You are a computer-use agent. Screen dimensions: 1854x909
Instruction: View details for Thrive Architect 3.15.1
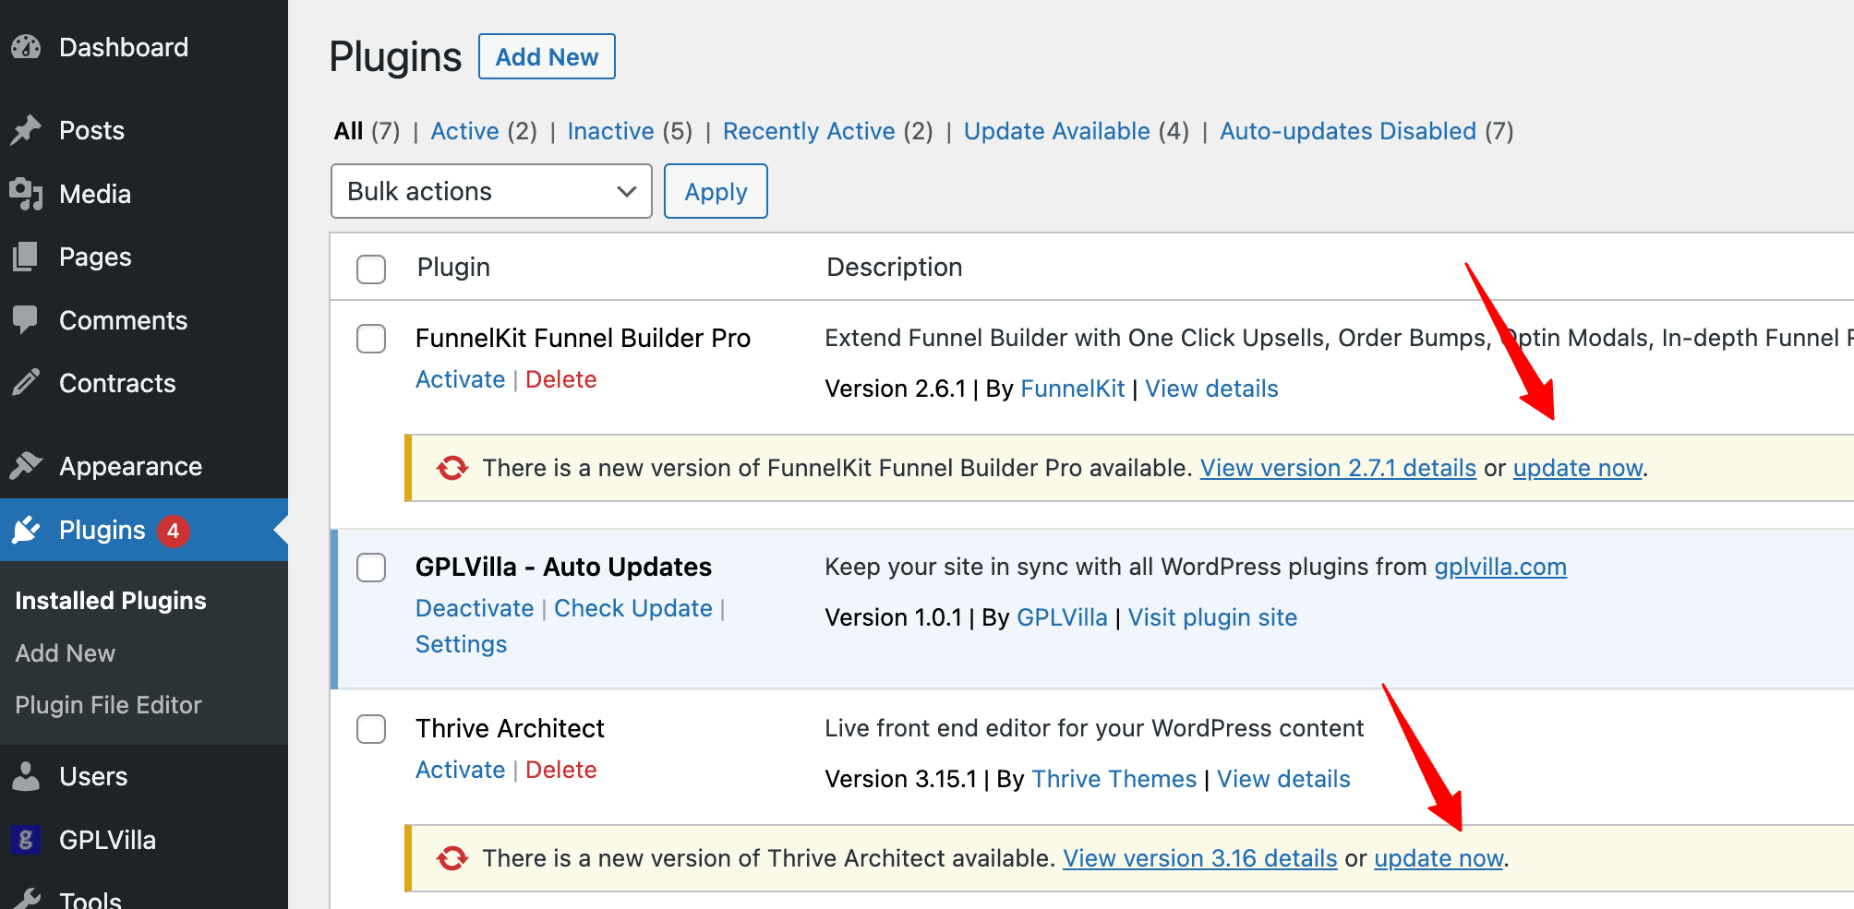click(1282, 779)
